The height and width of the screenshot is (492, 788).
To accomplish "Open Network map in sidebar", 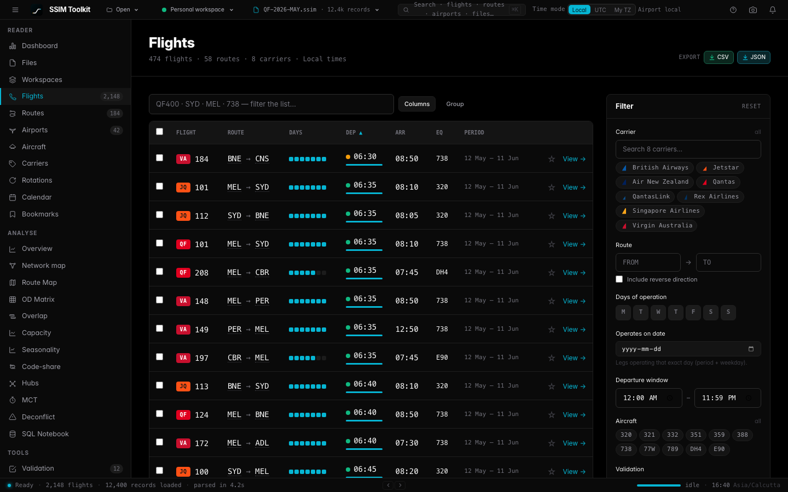I will [x=65, y=266].
